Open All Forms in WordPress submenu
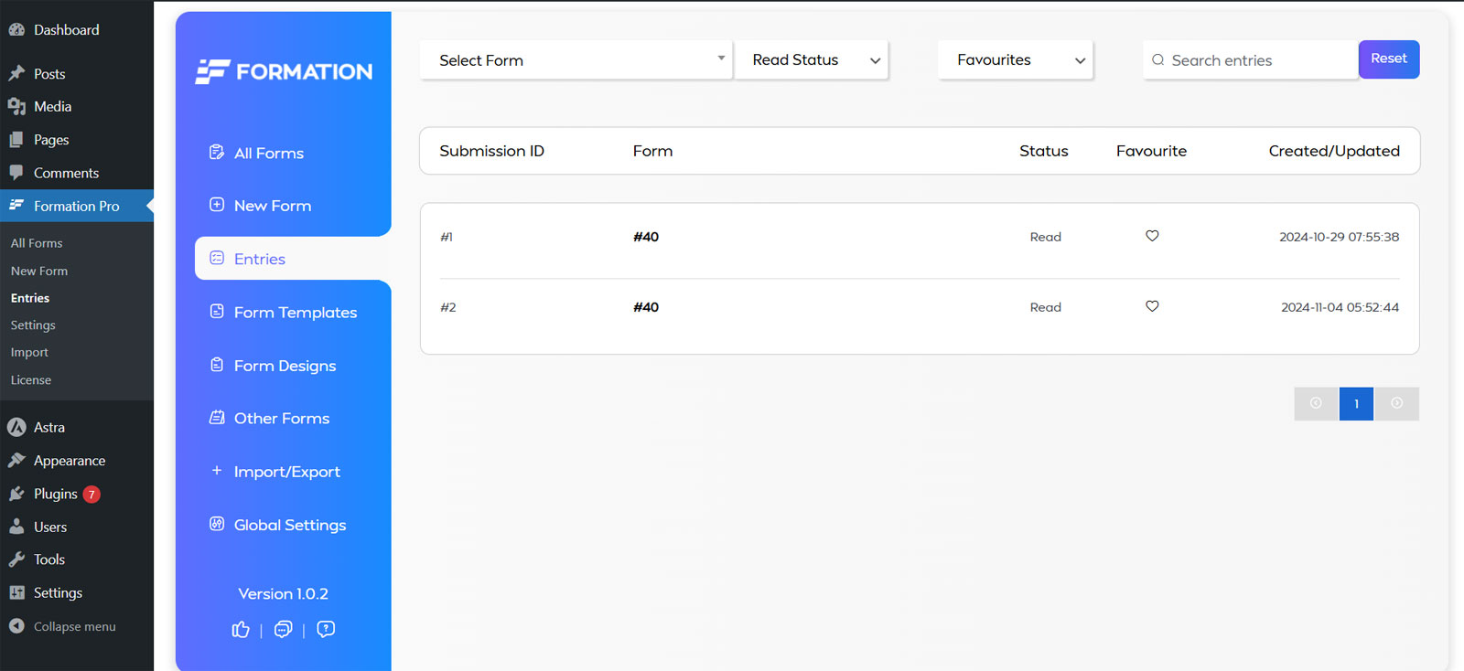The width and height of the screenshot is (1464, 671). tap(37, 243)
